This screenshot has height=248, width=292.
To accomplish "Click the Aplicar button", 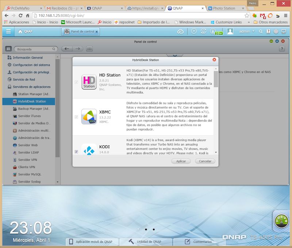I will click(181, 161).
